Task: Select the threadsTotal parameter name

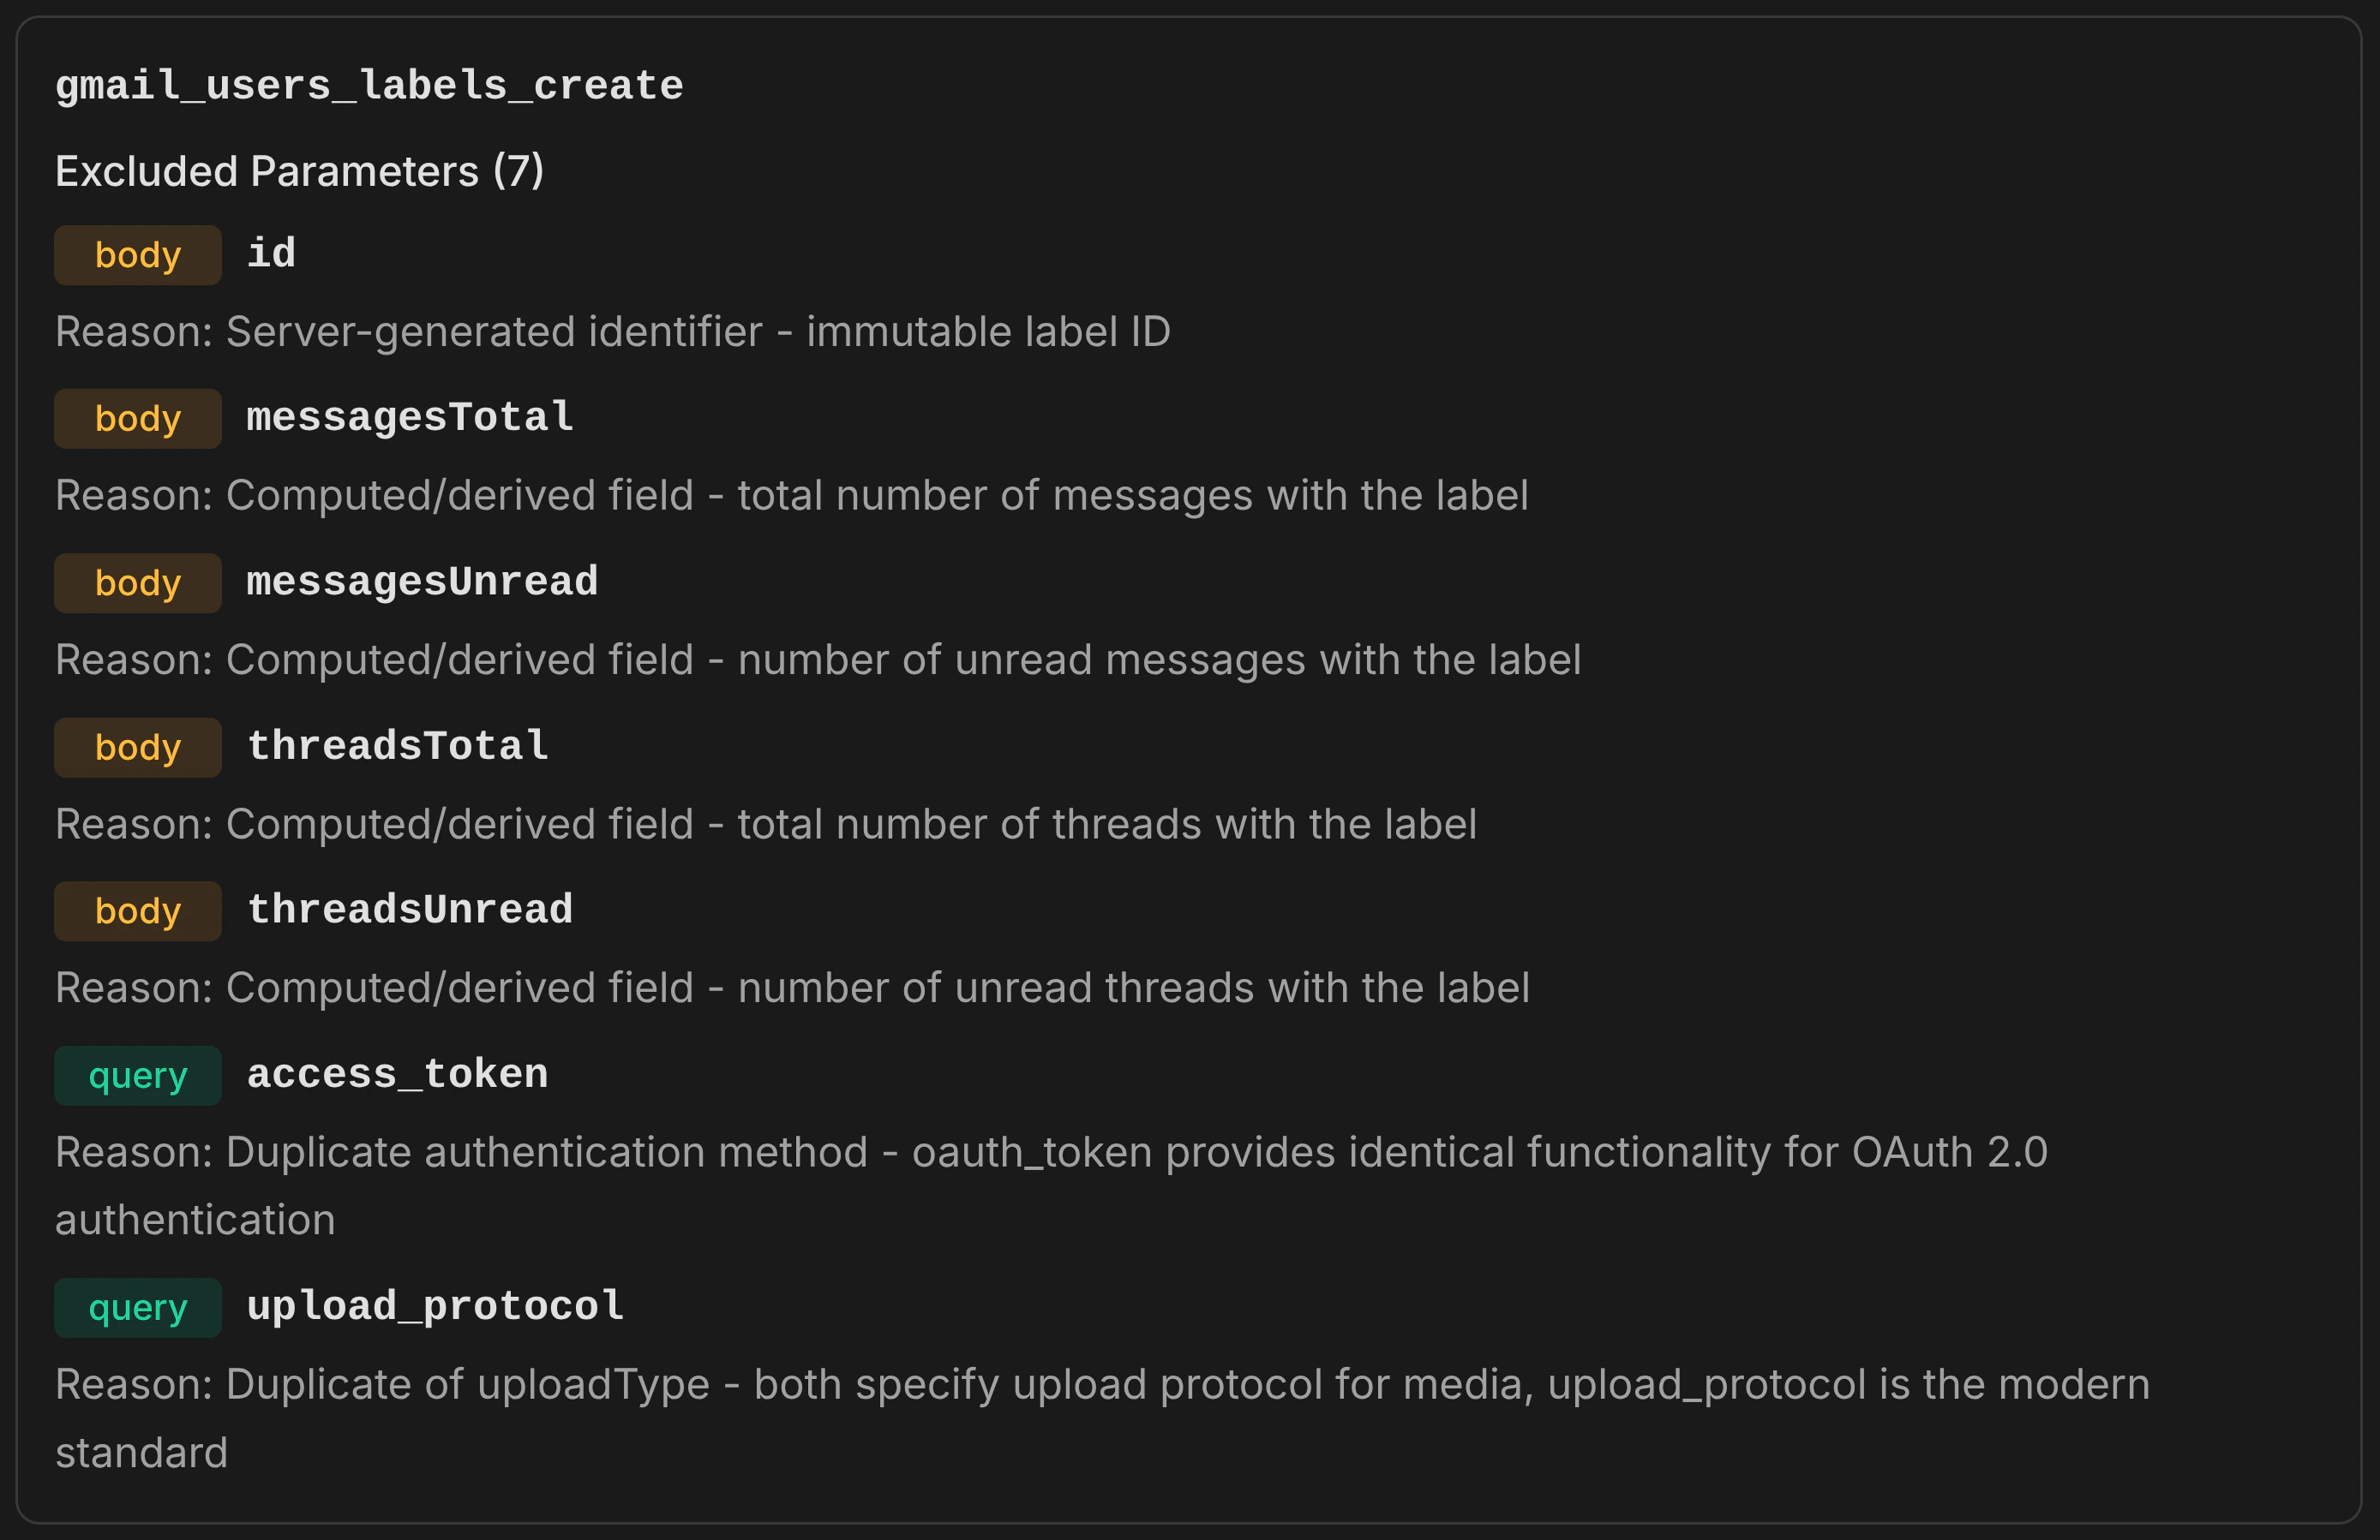Action: click(x=397, y=747)
